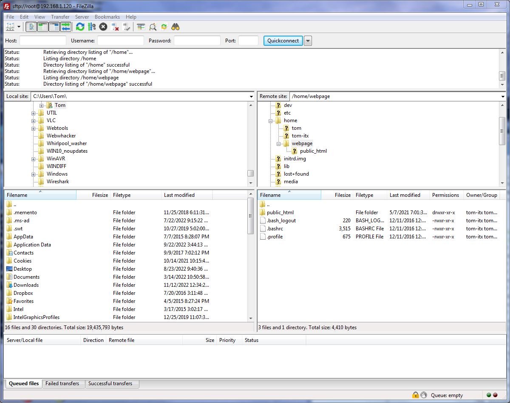Viewport: 510px width, 403px height.
Task: Open the Site Manager icon
Action: pyautogui.click(x=10, y=27)
